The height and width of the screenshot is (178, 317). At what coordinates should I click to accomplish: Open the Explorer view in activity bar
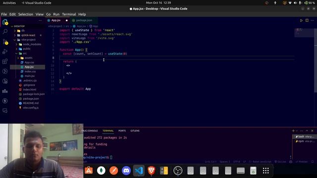(x=5, y=22)
